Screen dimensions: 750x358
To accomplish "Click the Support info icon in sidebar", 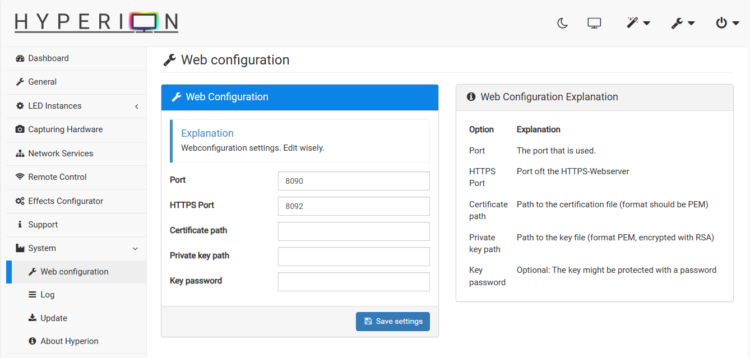I will (21, 224).
